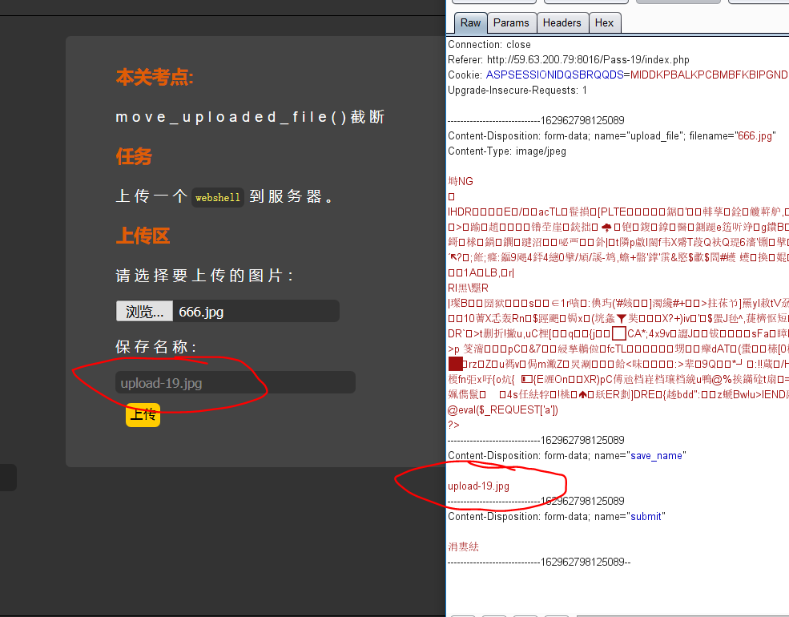The height and width of the screenshot is (617, 789).
Task: Click the Referer header URL line
Action: click(x=569, y=59)
